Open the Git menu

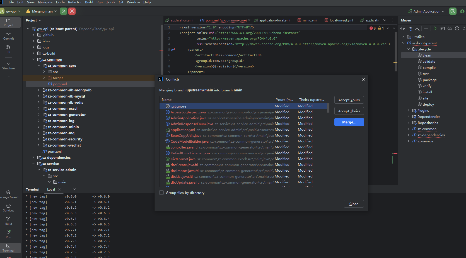pyautogui.click(x=121, y=2)
